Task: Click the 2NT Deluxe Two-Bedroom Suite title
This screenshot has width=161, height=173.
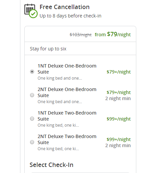Action: coord(67,139)
